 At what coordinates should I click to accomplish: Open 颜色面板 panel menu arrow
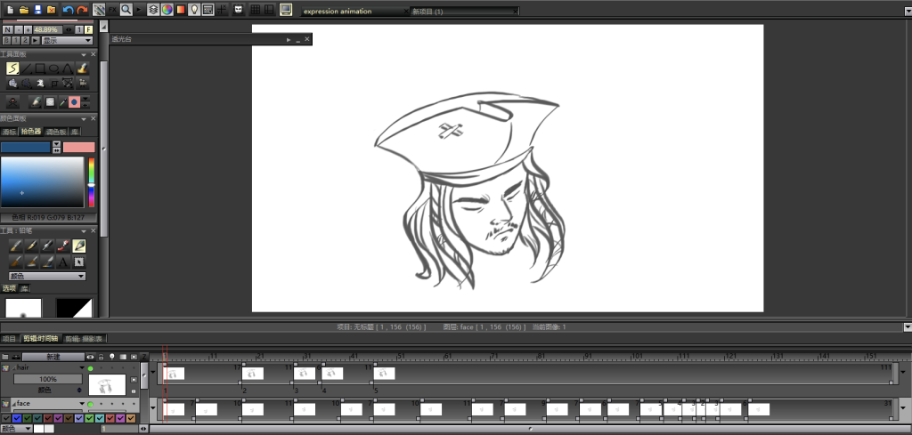click(85, 118)
